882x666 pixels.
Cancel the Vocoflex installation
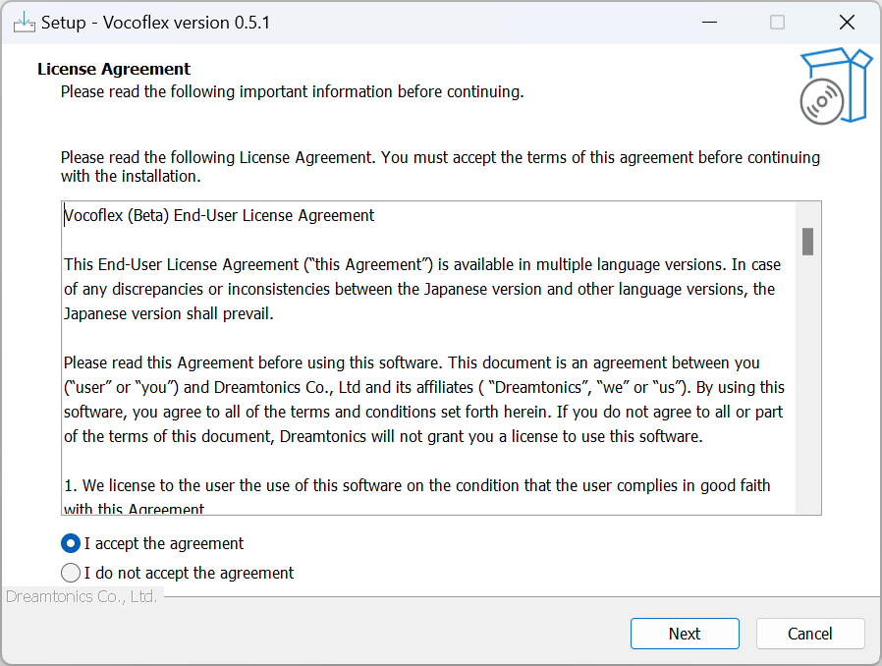810,634
